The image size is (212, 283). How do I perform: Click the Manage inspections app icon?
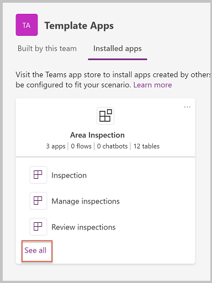(x=38, y=201)
